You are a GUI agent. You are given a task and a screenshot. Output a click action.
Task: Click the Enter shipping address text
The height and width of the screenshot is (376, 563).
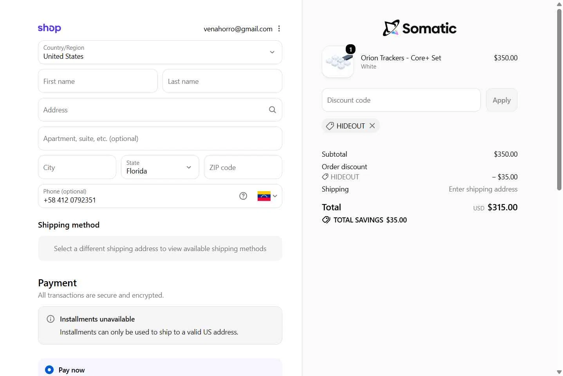(x=483, y=189)
